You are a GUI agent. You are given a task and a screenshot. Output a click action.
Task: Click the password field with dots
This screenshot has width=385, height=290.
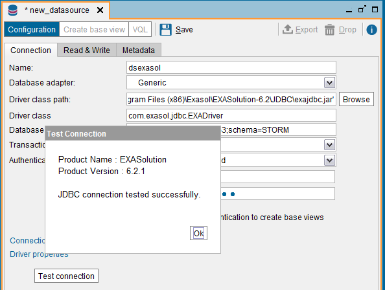click(x=277, y=194)
